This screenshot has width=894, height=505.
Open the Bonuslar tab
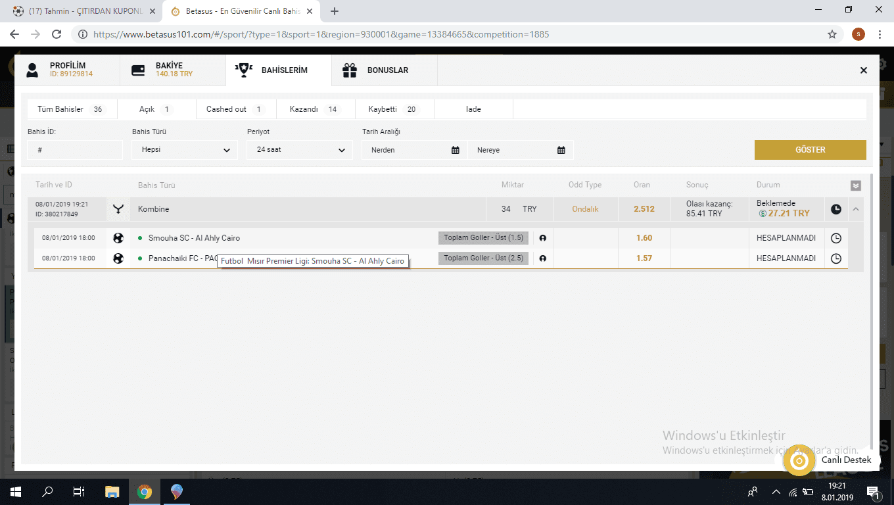tap(384, 70)
